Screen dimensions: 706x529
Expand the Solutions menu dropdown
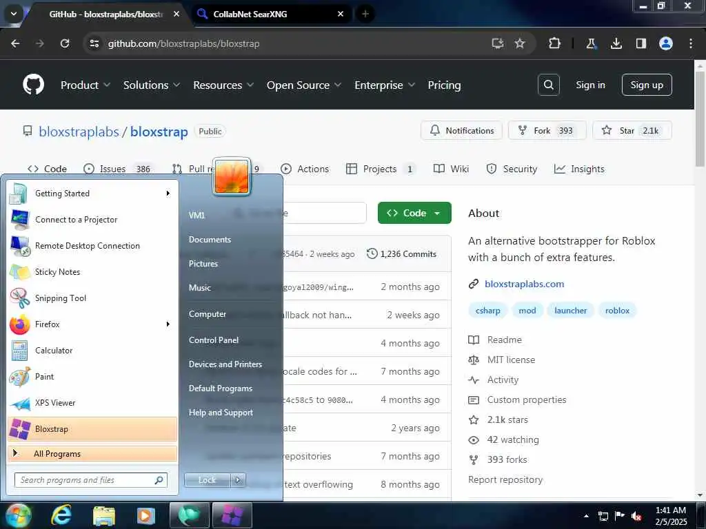pos(152,85)
